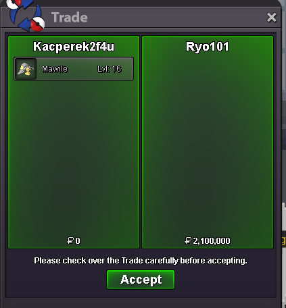Image resolution: width=286 pixels, height=308 pixels.
Task: Click empty area of Ryo101's offer panel
Action: coord(208,144)
